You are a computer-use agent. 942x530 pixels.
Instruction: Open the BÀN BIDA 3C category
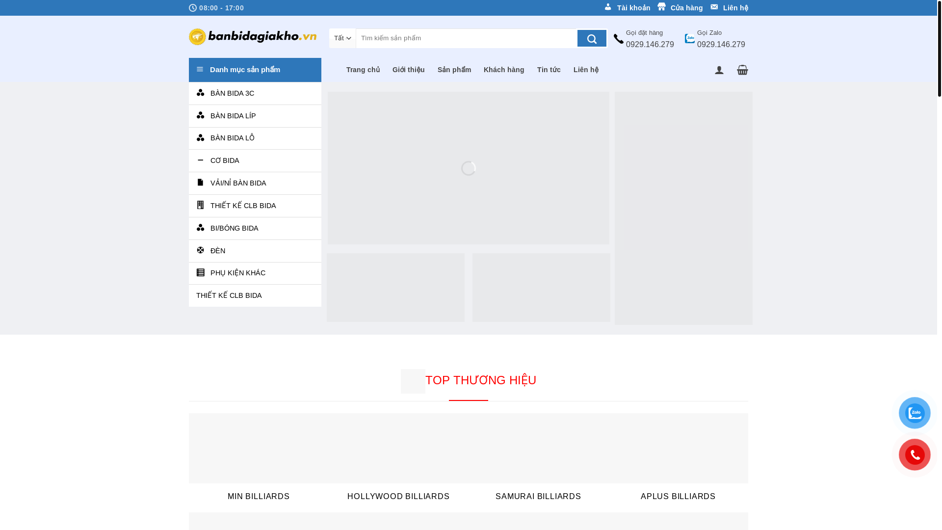point(255,93)
